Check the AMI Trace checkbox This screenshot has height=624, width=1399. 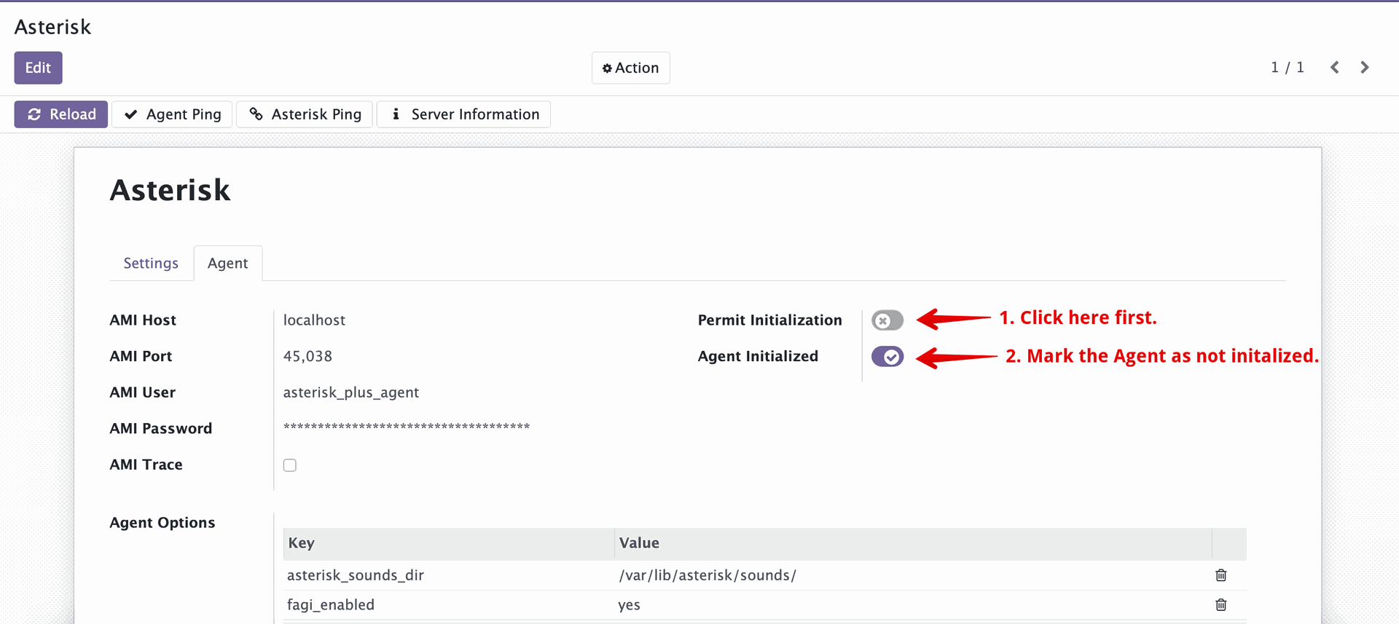[290, 465]
